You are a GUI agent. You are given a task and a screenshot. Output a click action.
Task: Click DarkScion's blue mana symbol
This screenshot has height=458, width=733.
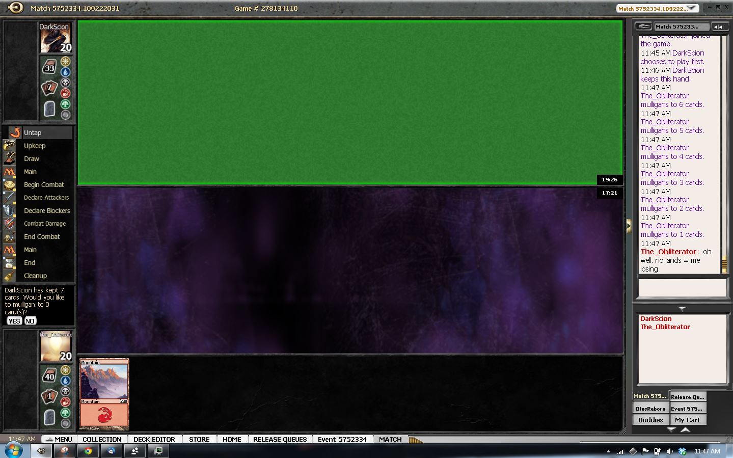[65, 72]
